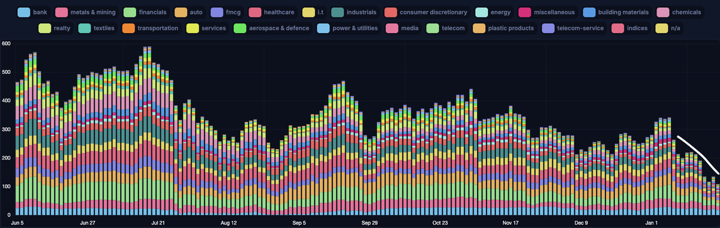The height and width of the screenshot is (228, 720).
Task: Click the "Aug 12" x-axis label
Action: pos(229,223)
